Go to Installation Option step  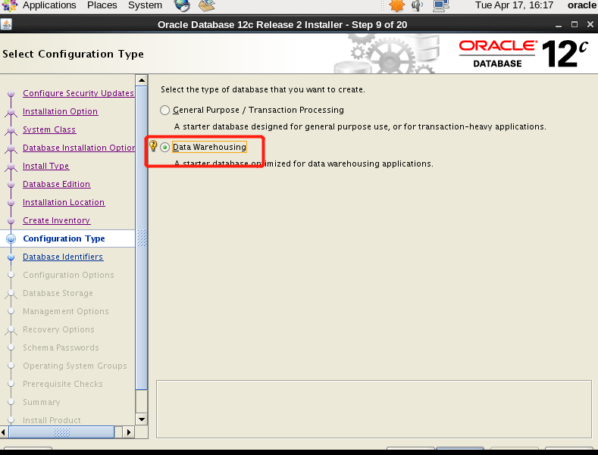pos(61,111)
